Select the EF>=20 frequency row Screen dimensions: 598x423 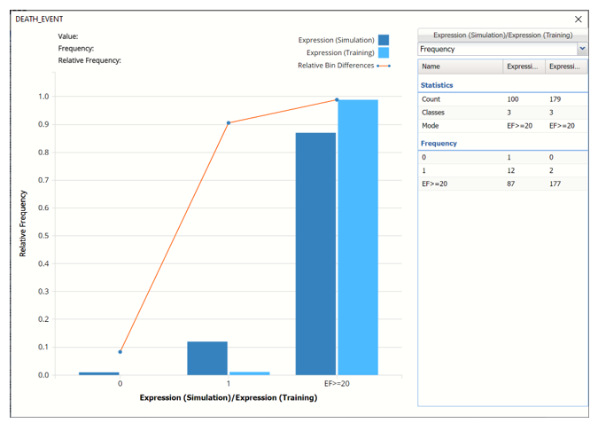(502, 184)
